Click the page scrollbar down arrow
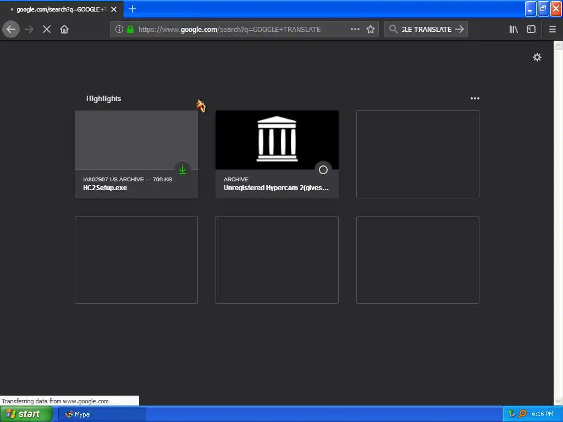Image resolution: width=563 pixels, height=422 pixels. pyautogui.click(x=558, y=401)
